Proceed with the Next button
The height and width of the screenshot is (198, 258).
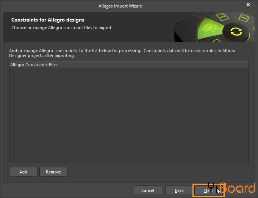tap(208, 190)
